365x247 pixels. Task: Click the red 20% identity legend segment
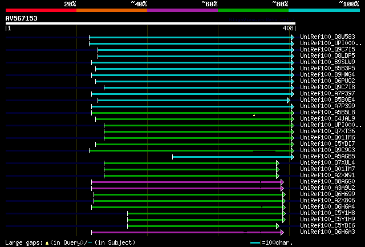pyautogui.click(x=41, y=10)
